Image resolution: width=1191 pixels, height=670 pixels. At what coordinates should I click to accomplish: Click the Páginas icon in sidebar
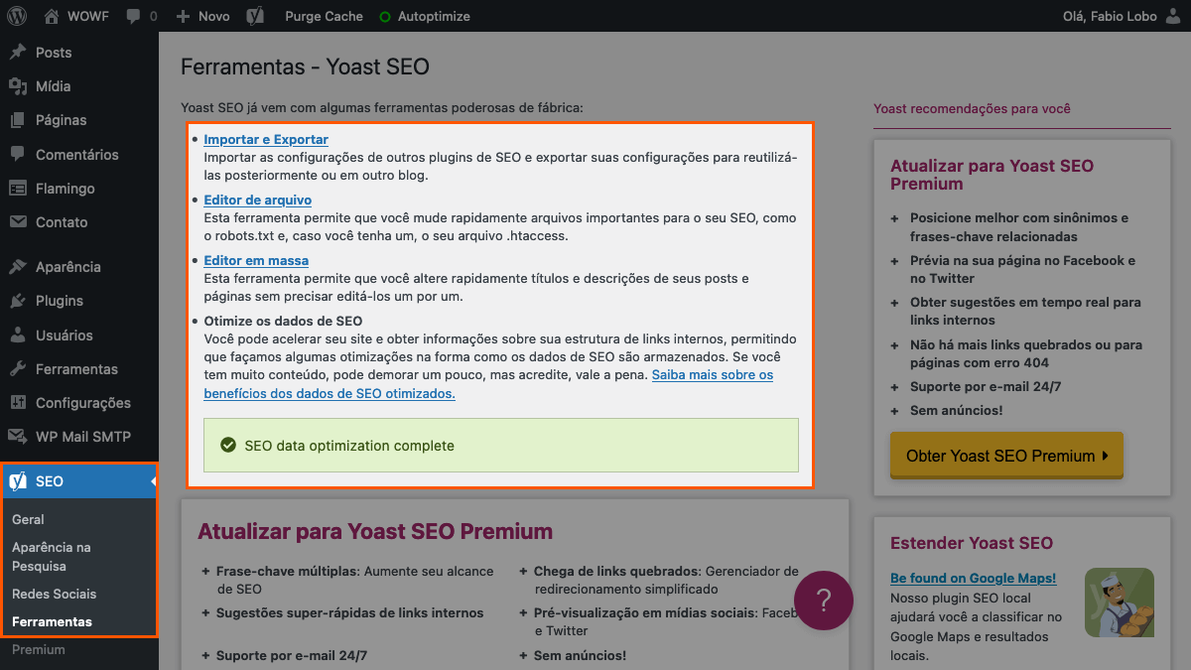click(x=18, y=120)
